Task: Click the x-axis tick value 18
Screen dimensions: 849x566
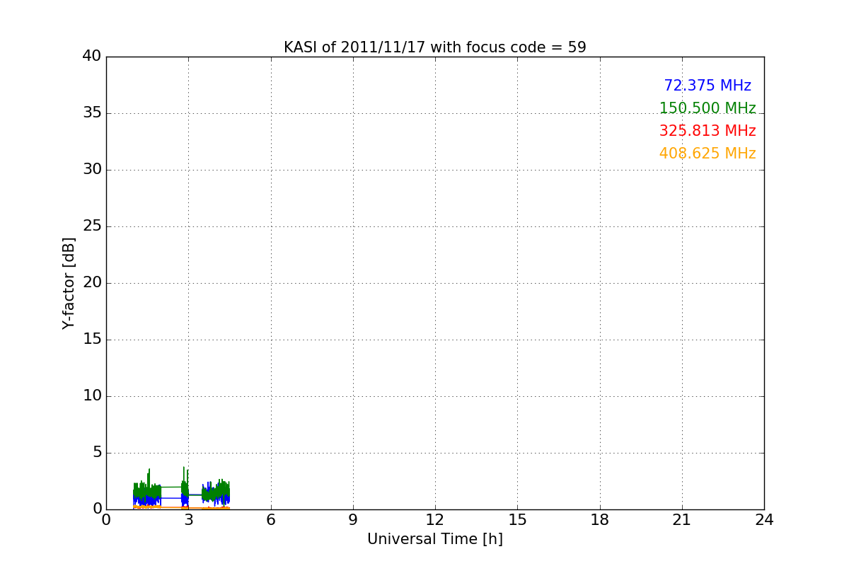Action: tap(600, 520)
